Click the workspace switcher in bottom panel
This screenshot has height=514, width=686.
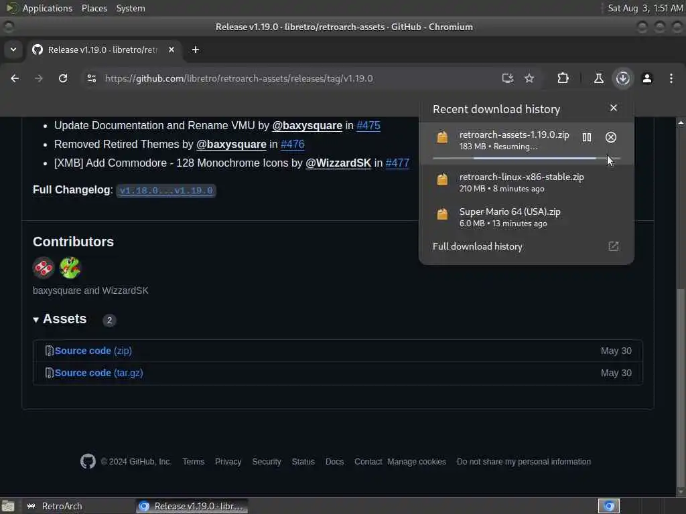[608, 506]
